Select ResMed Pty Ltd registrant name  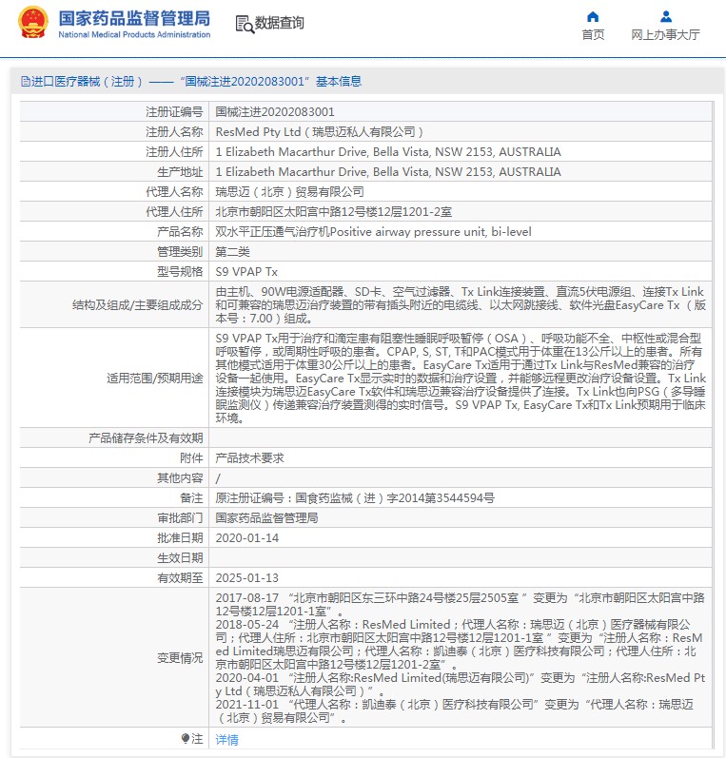pos(319,131)
